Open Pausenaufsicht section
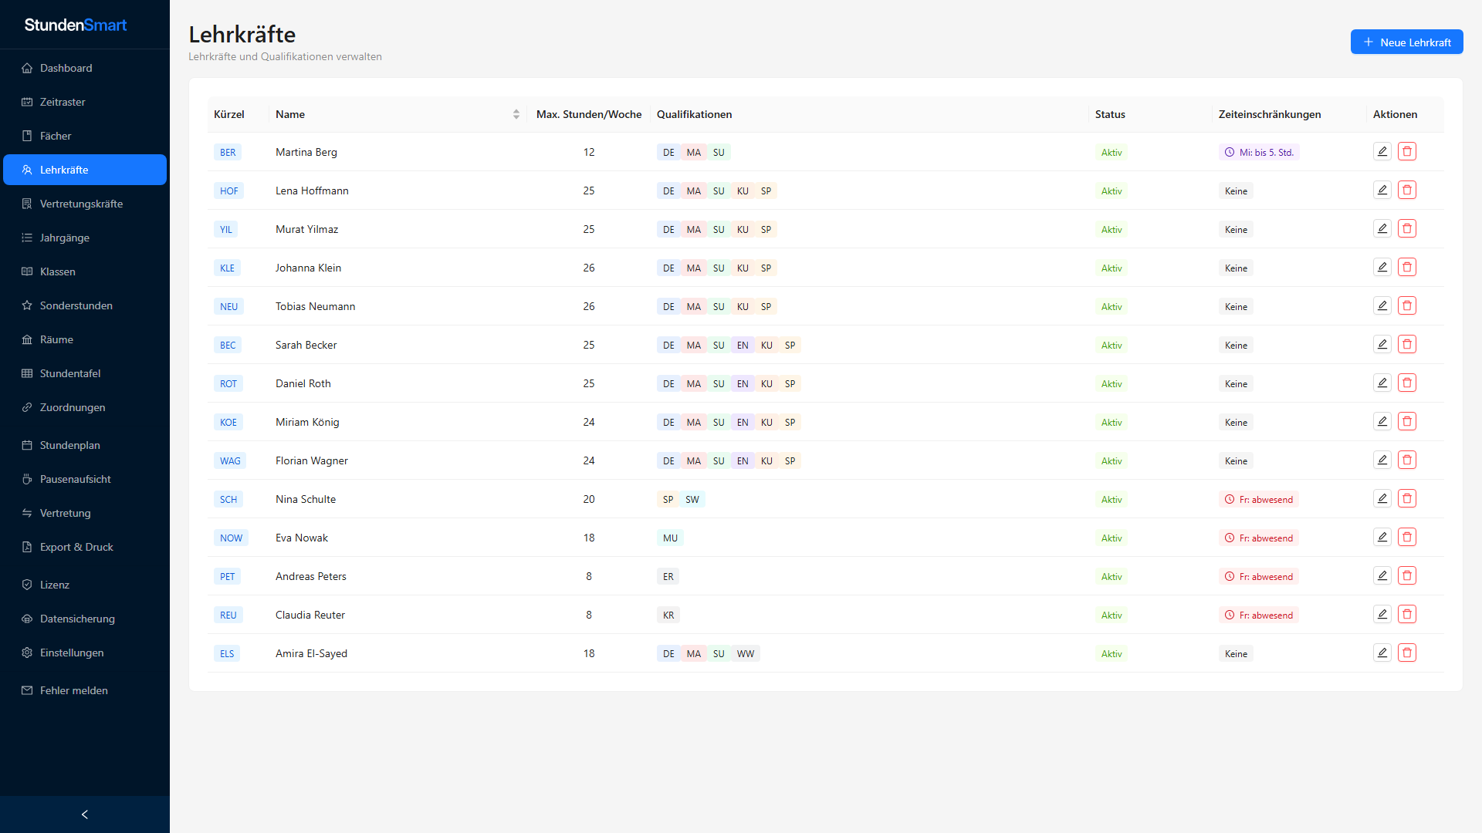The width and height of the screenshot is (1482, 833). (85, 479)
